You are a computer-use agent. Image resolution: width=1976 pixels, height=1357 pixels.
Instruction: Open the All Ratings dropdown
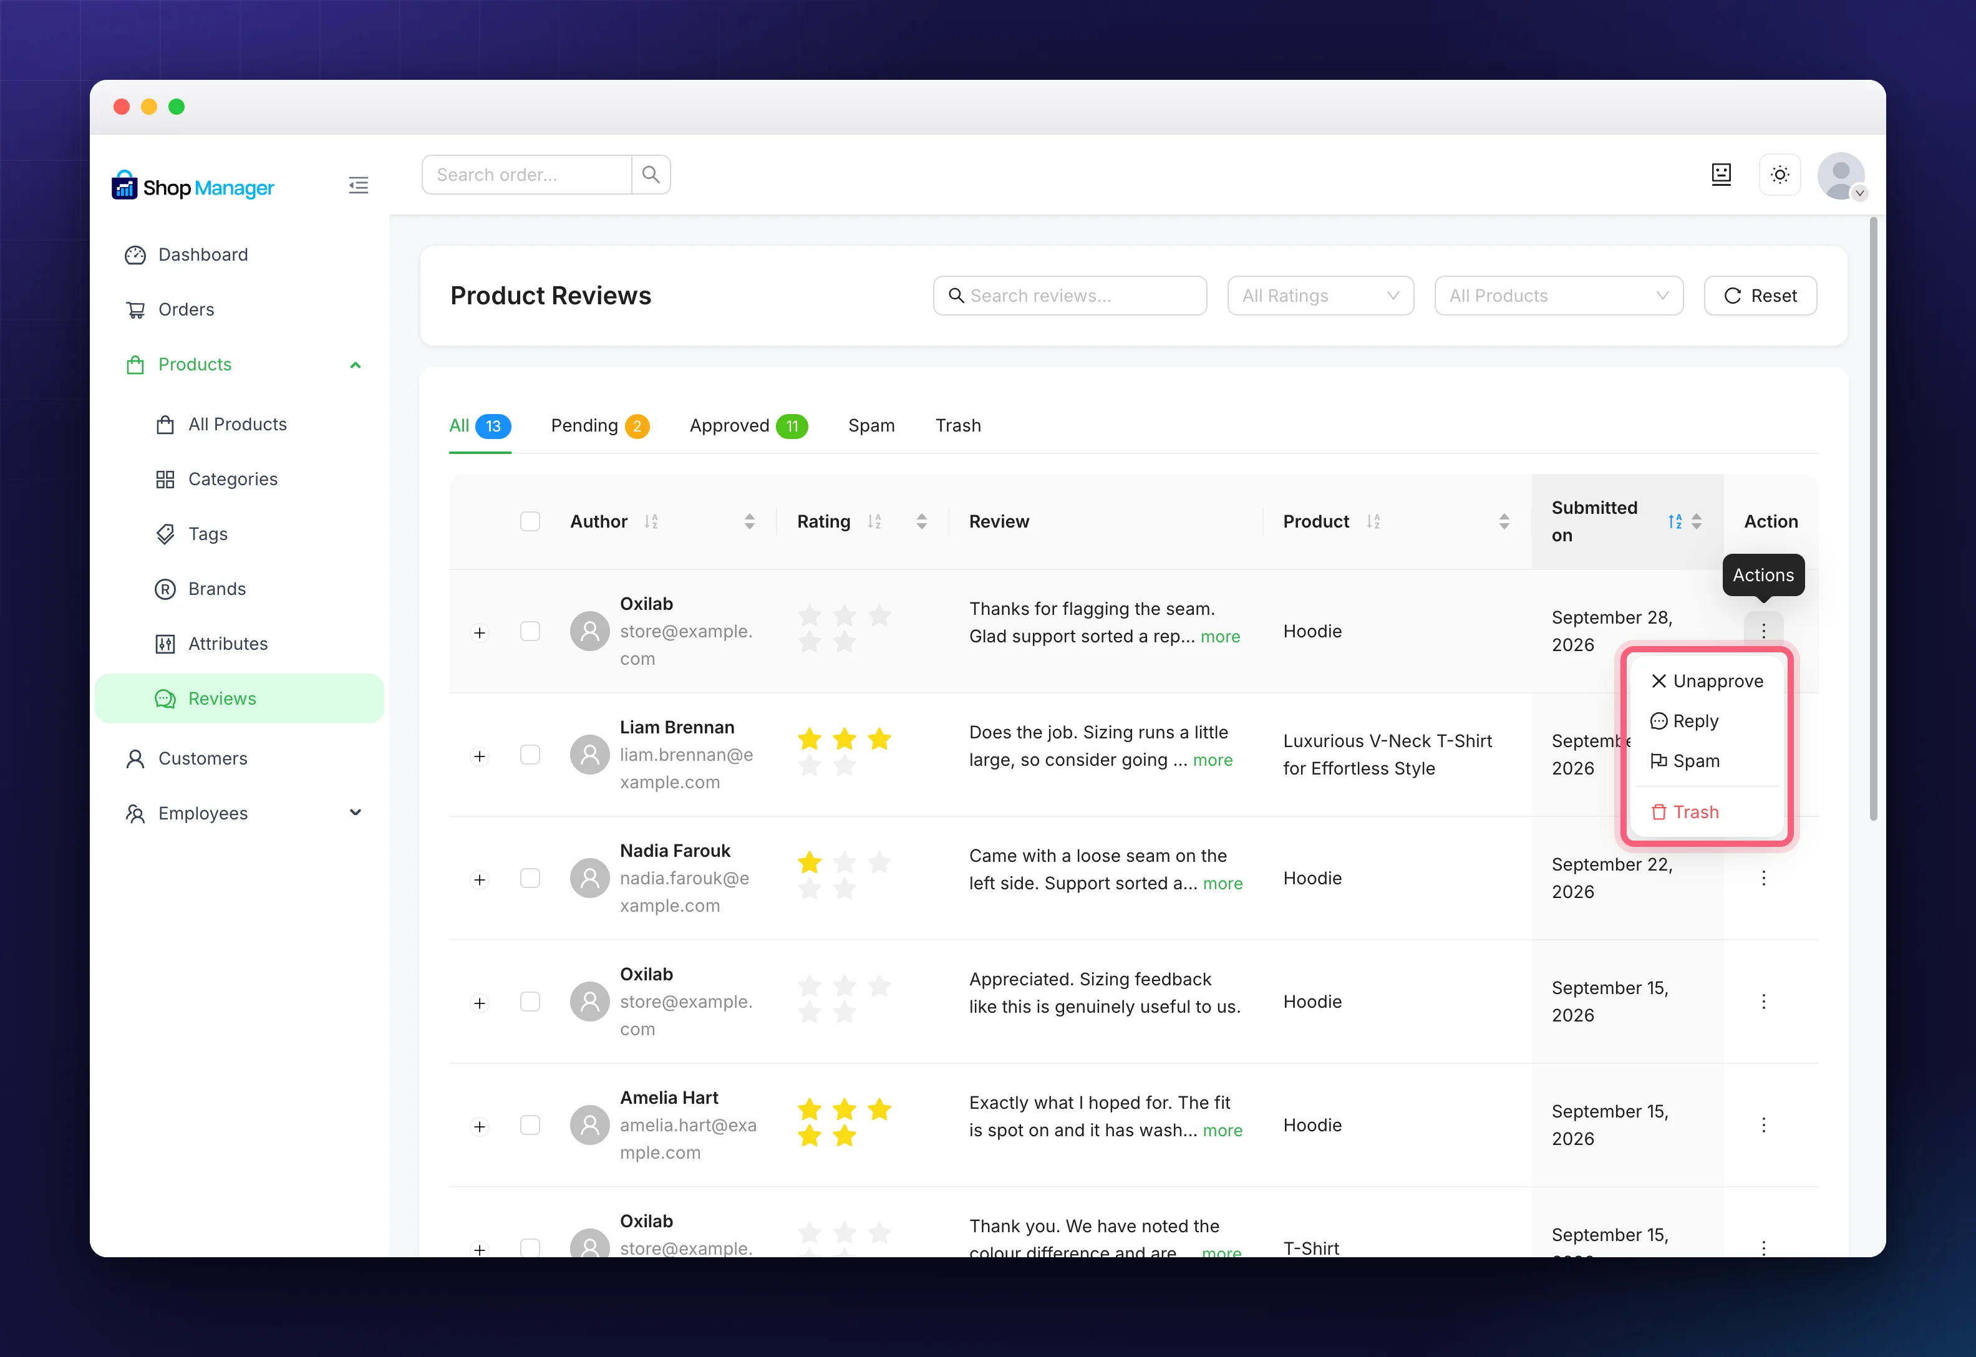point(1320,296)
